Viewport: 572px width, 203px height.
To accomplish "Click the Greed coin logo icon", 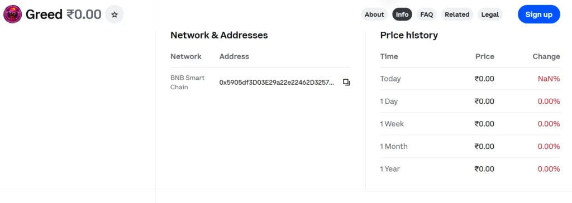I will pyautogui.click(x=12, y=14).
